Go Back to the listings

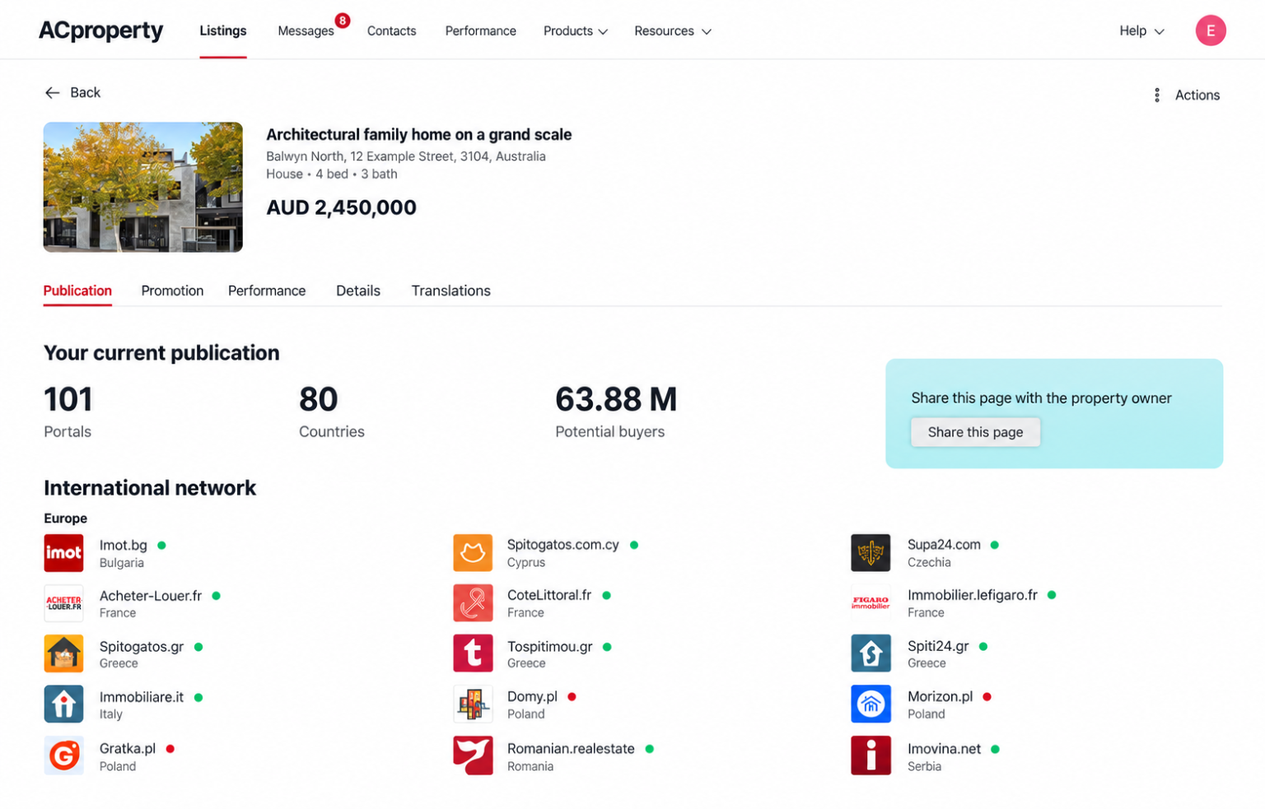[x=72, y=93]
